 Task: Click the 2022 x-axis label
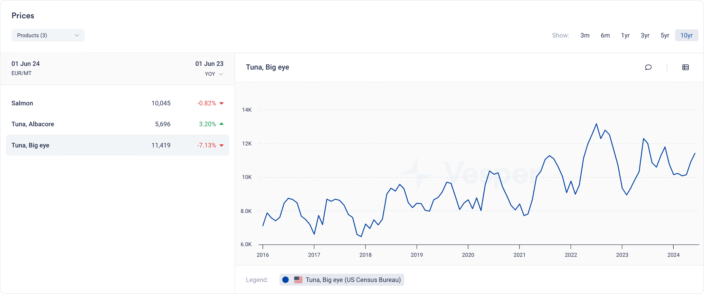571,255
